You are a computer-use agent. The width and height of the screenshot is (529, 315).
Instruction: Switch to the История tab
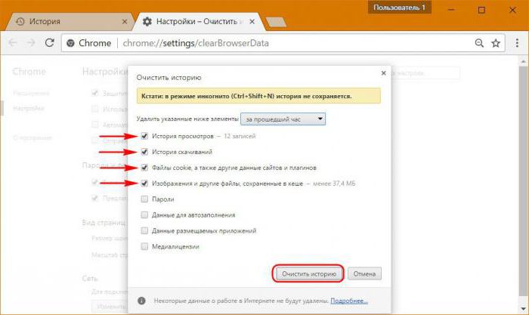[70, 22]
